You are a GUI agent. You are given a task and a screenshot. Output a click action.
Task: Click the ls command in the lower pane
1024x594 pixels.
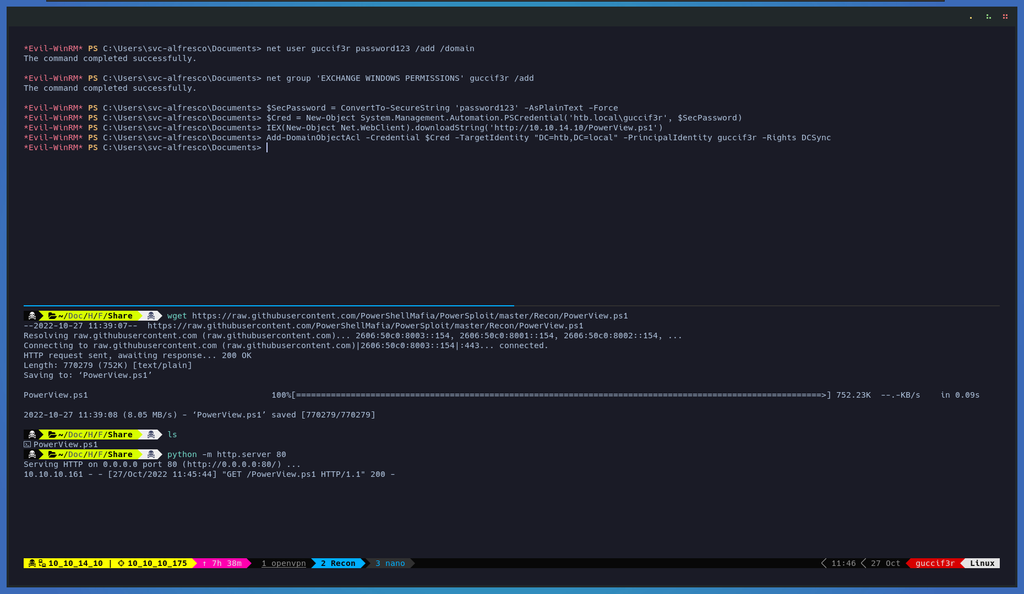coord(172,435)
